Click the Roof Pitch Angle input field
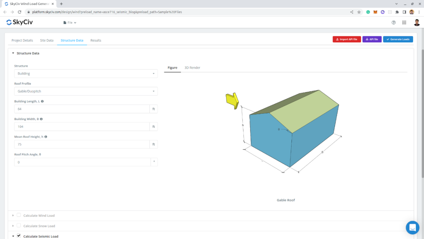The width and height of the screenshot is (424, 239). (x=82, y=162)
